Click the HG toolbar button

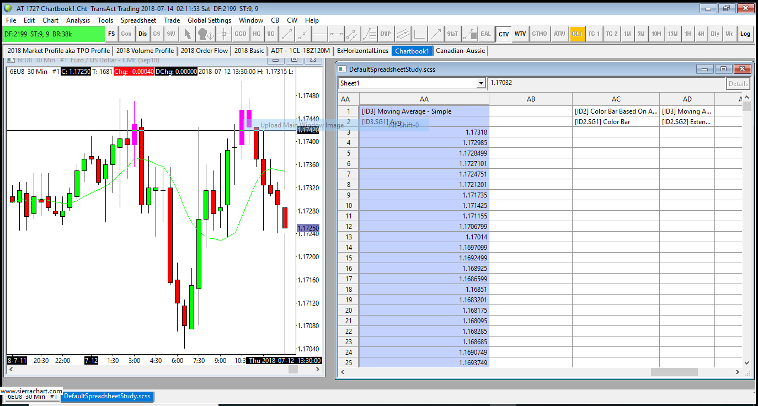[x=257, y=34]
